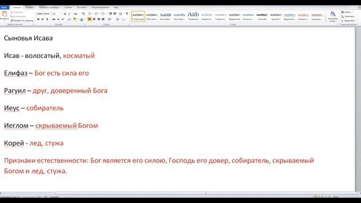The height and width of the screenshot is (203, 361).
Task: Click the Shading paint bucket icon
Action: pos(117,19)
